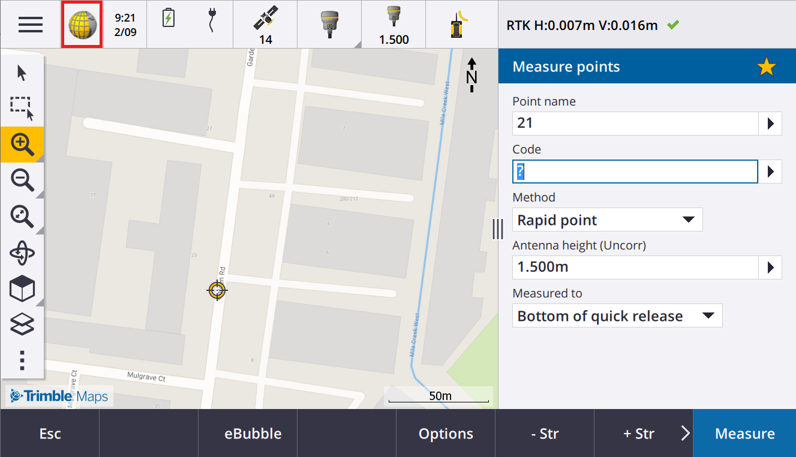Click the antenna height 1.500 icon

[394, 25]
